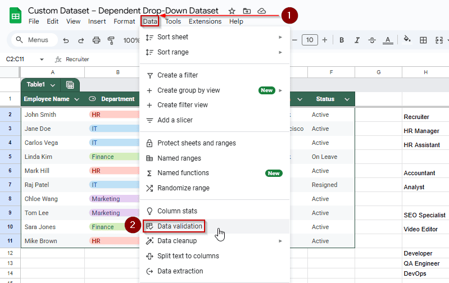Select Data validation
The height and width of the screenshot is (283, 449).
[215, 226]
